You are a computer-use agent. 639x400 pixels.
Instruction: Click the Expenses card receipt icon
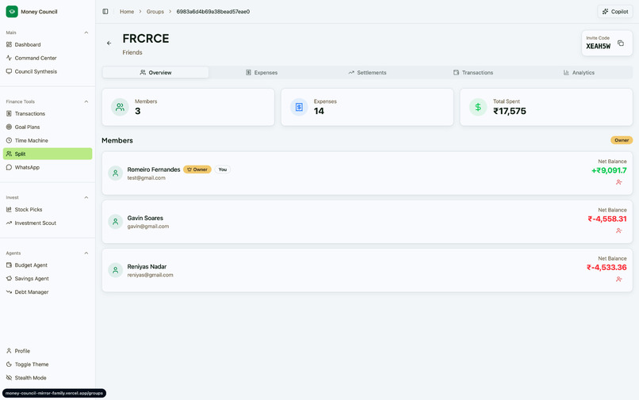coord(299,107)
